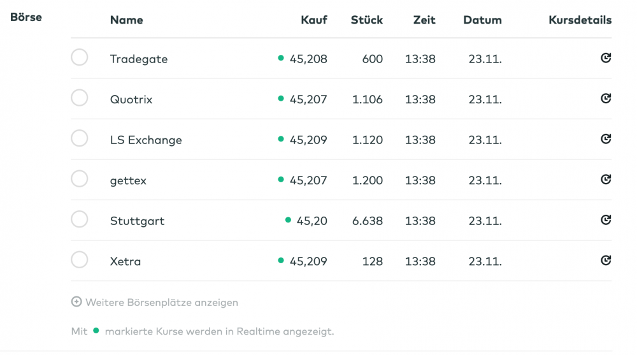
Task: Click the Stuttgart refresh icon
Action: [x=606, y=220]
